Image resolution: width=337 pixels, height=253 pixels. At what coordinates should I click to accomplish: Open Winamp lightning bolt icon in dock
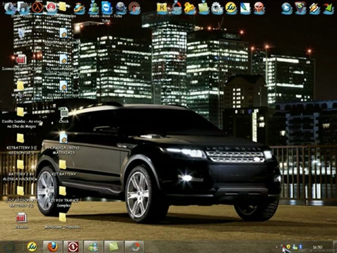point(315,8)
